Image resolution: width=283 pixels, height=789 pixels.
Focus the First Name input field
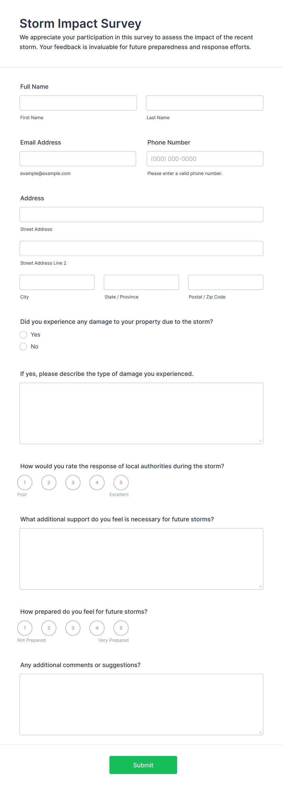(78, 103)
